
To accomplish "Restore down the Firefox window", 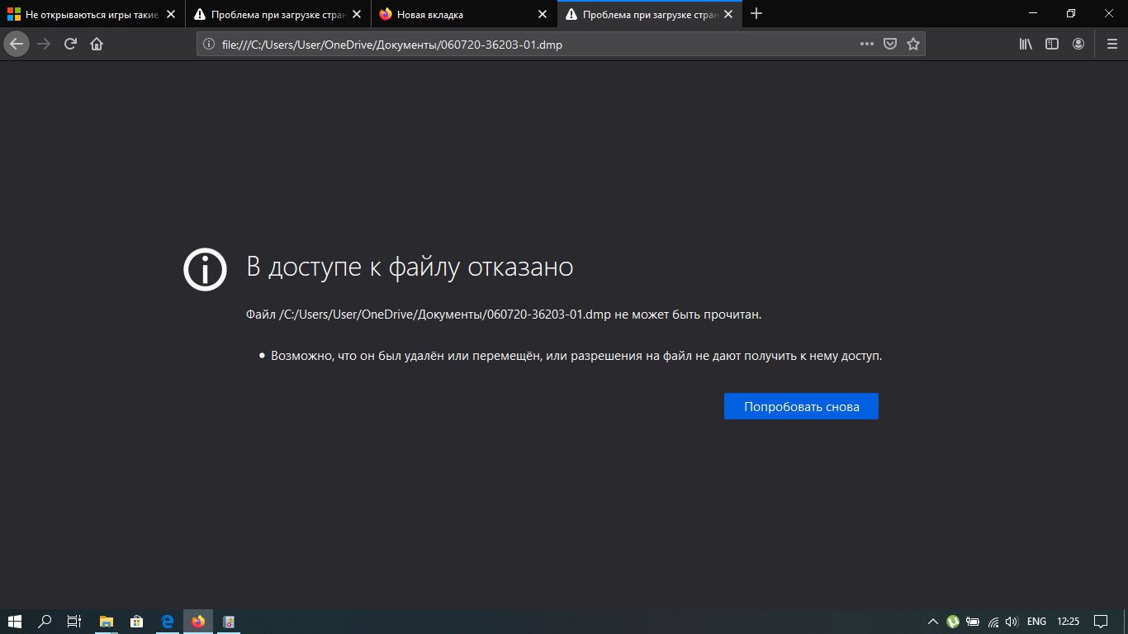I will tap(1071, 13).
